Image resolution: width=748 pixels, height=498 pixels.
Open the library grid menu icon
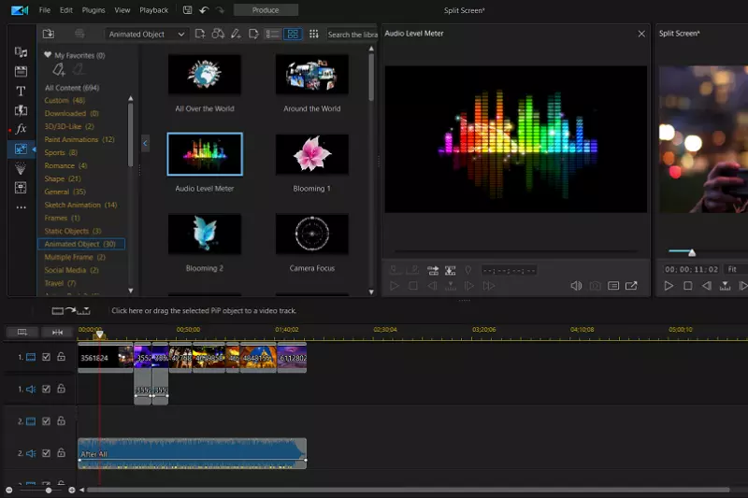(x=313, y=34)
